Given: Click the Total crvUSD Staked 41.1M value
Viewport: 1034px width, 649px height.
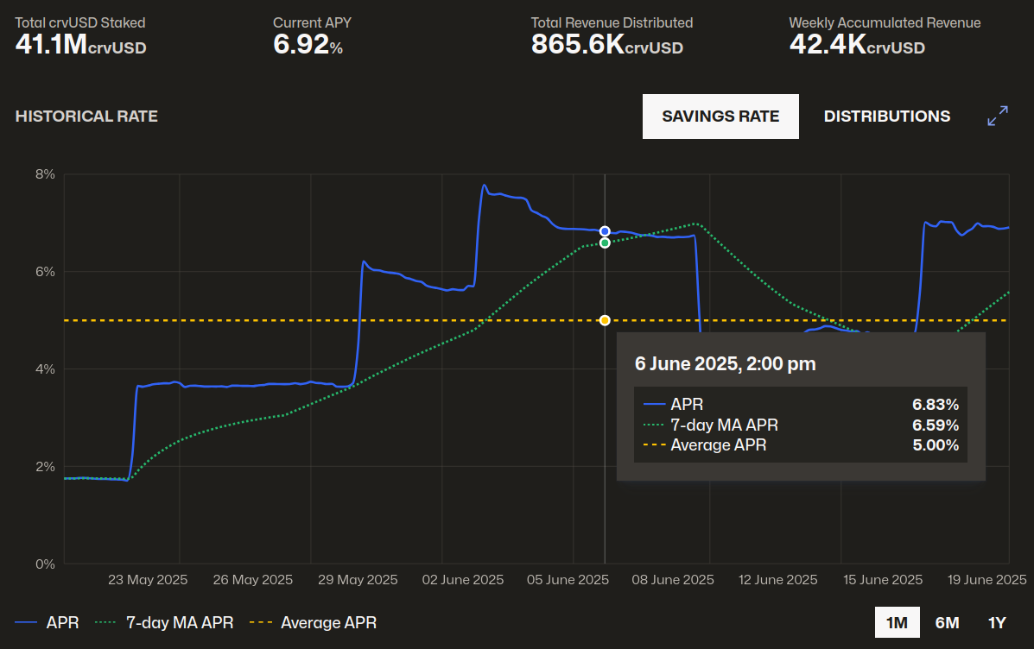Looking at the screenshot, I should click(x=80, y=45).
